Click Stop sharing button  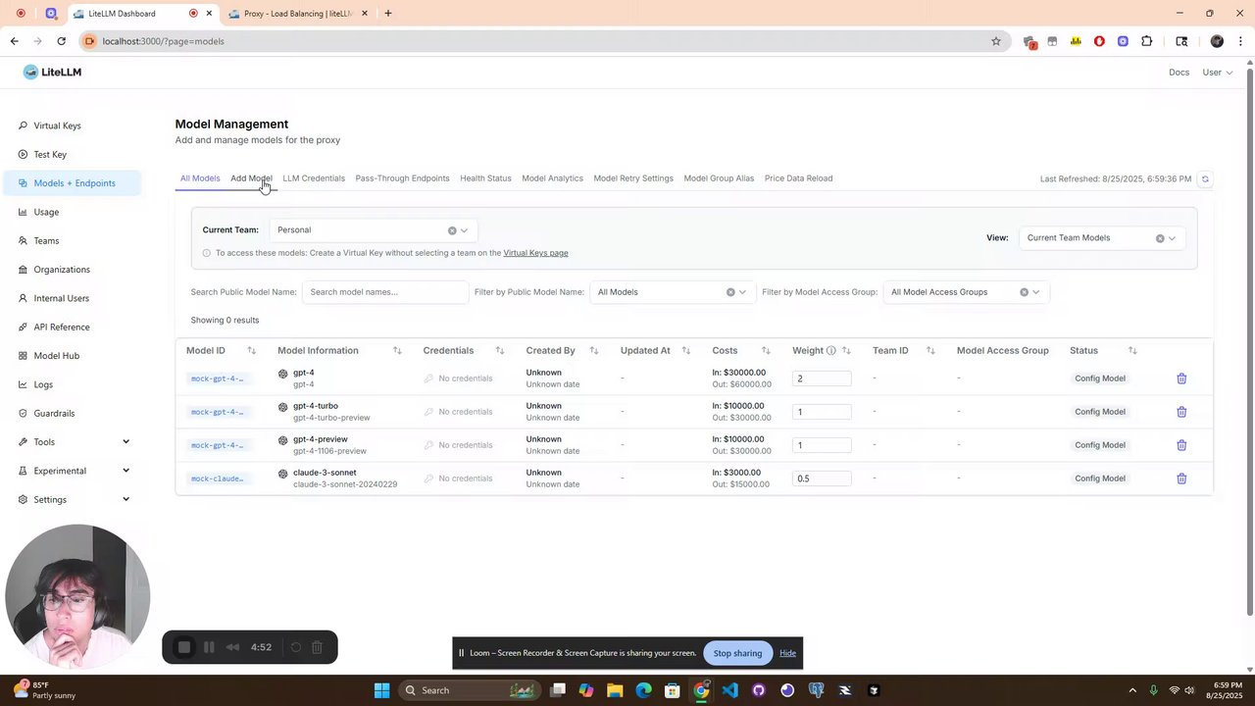pyautogui.click(x=737, y=653)
